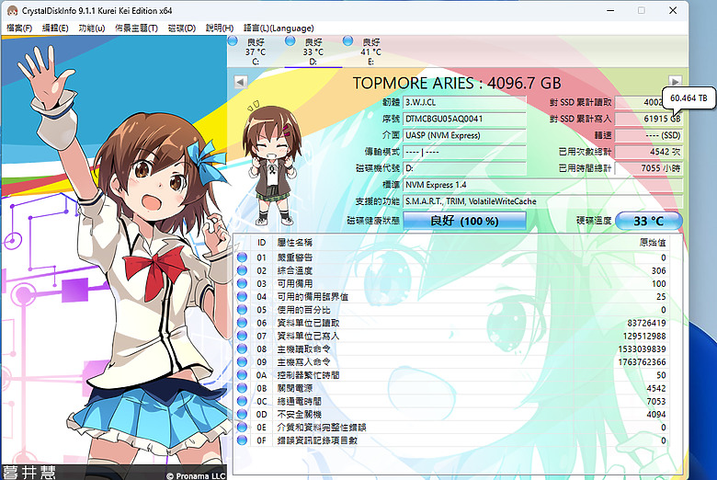Open the 語言(L)(Language) menu
717x480 pixels.
278,28
